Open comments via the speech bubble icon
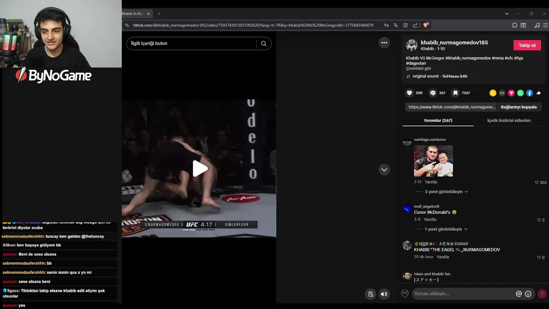 pos(433,93)
